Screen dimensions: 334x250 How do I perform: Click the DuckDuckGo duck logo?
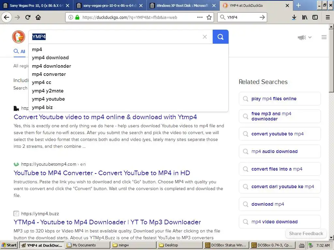click(x=19, y=37)
